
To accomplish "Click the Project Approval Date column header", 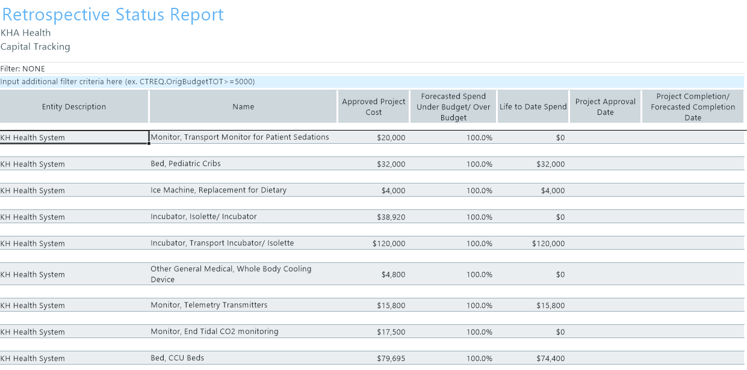I will [x=605, y=107].
